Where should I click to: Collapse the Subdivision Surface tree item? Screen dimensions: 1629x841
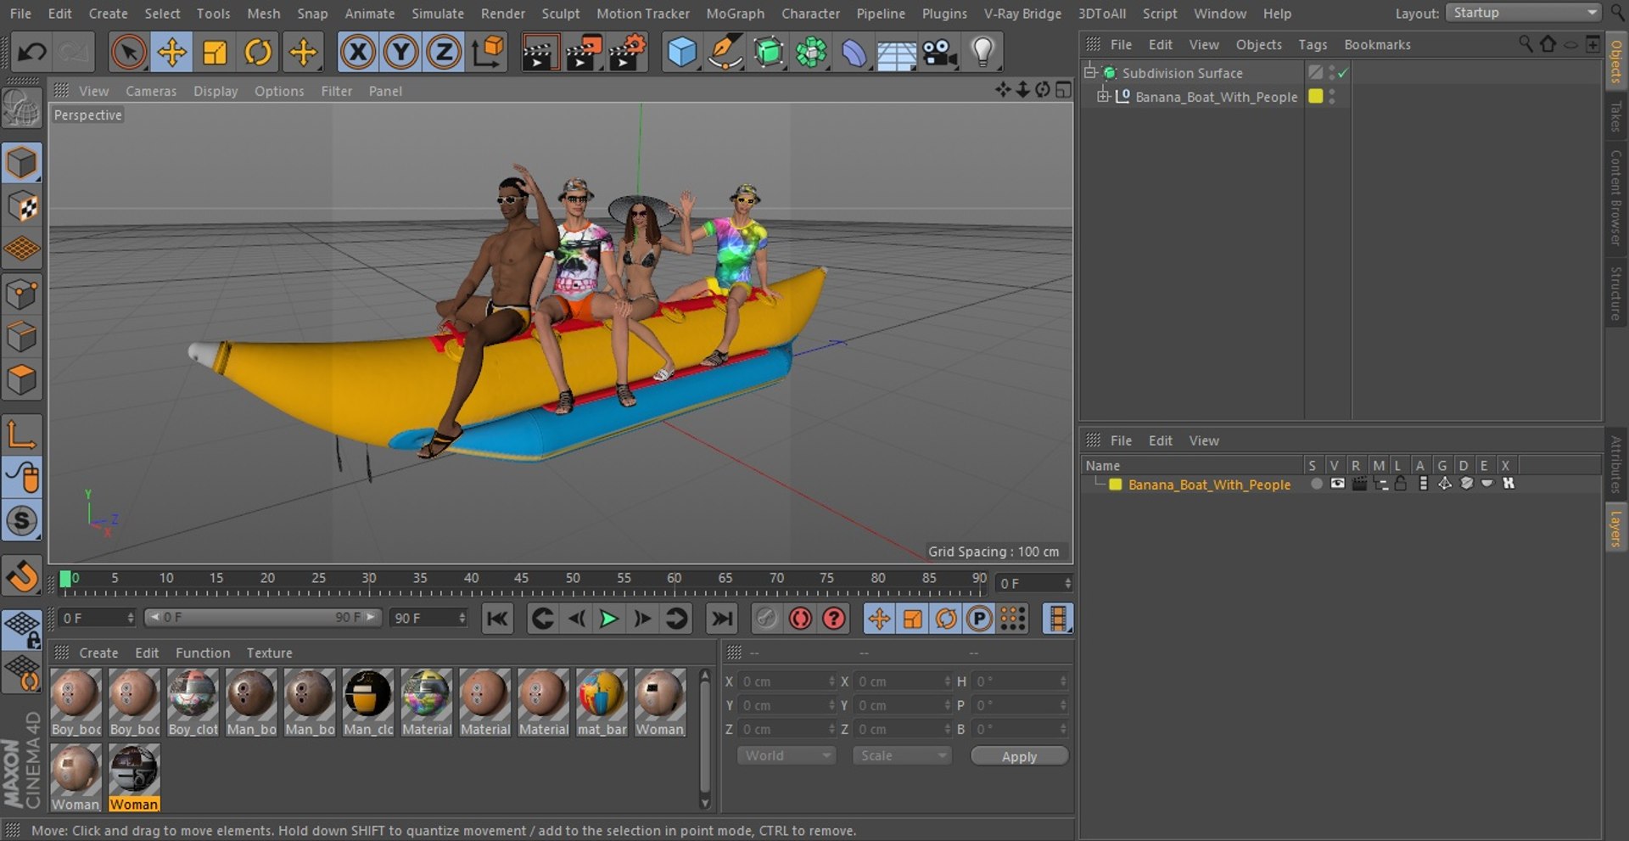(1090, 72)
